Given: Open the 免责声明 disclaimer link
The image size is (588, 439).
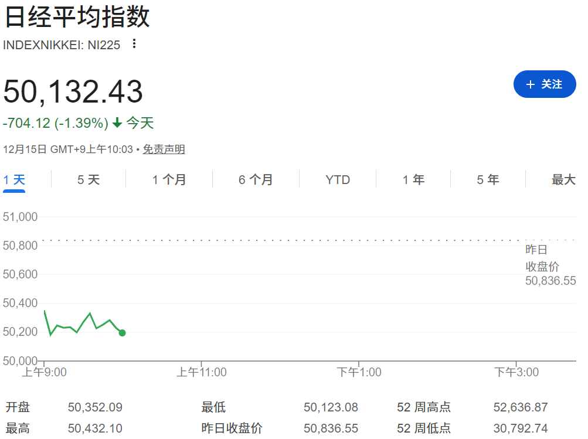Looking at the screenshot, I should [163, 149].
